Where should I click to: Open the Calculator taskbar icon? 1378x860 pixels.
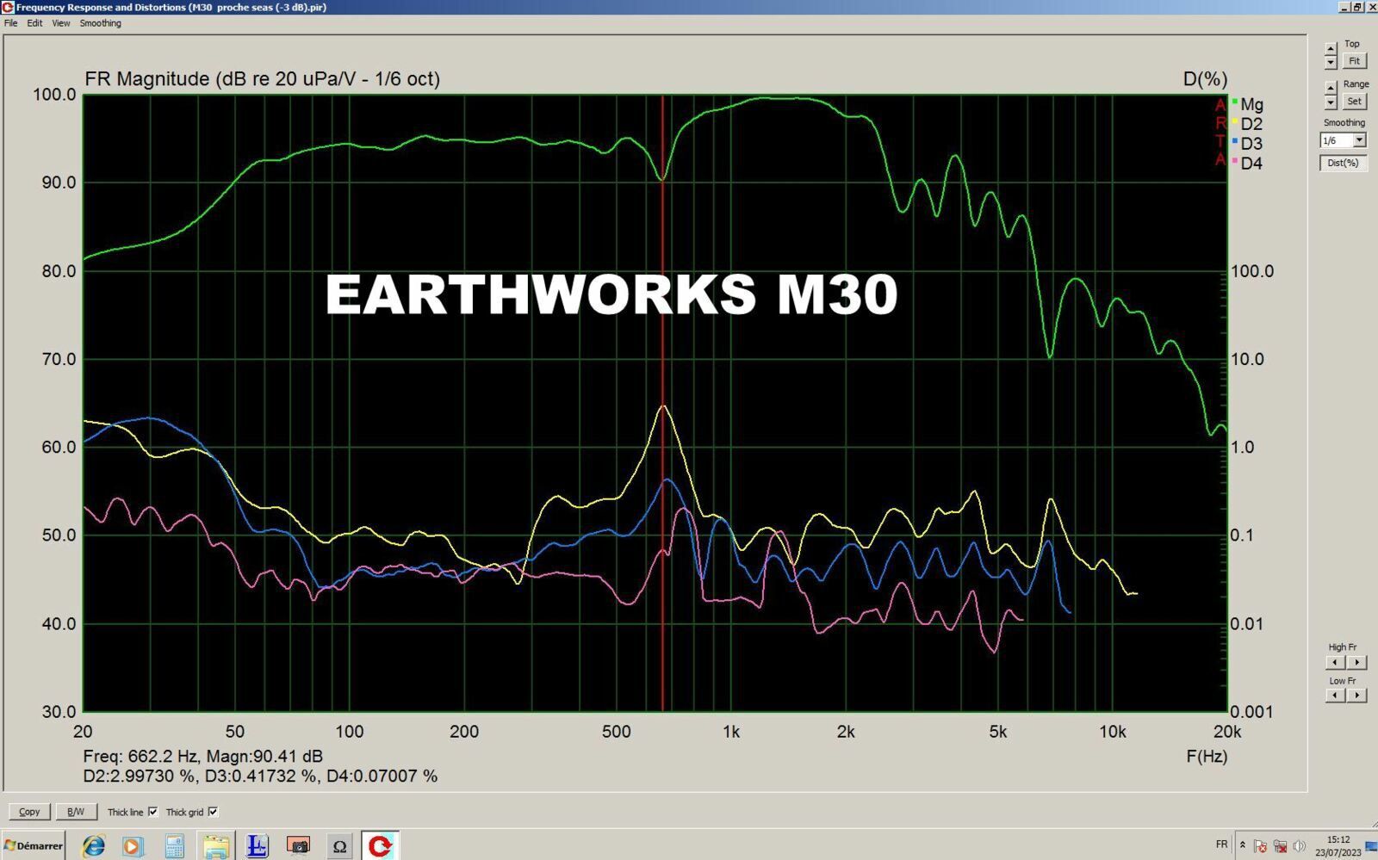tap(174, 846)
